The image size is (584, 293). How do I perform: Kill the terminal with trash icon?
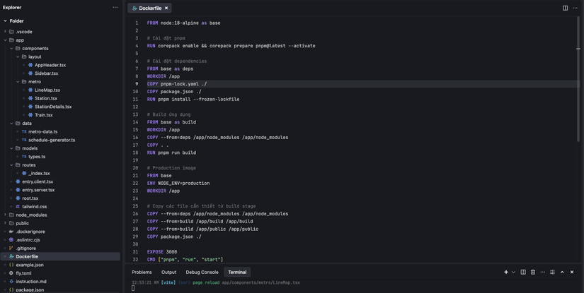(533, 272)
